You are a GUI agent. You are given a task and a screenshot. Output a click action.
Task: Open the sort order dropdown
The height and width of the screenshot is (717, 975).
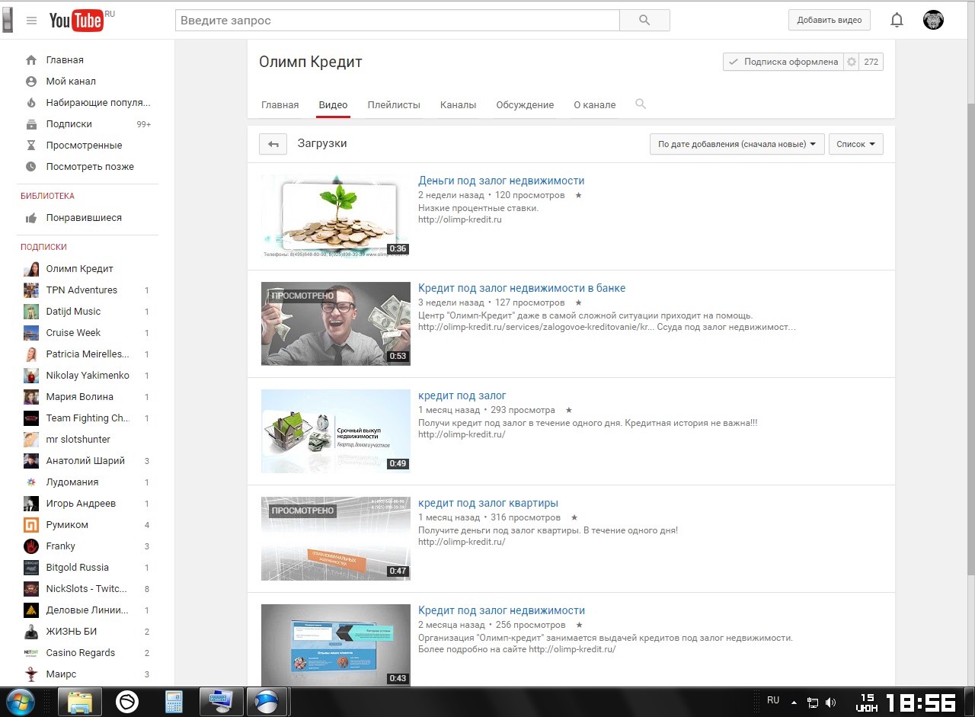point(737,144)
